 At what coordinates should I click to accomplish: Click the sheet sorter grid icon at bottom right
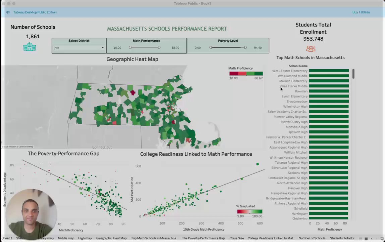(366, 239)
